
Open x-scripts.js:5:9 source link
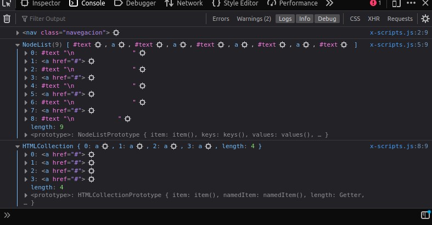coord(399,44)
